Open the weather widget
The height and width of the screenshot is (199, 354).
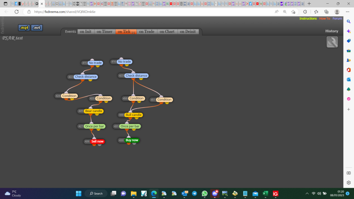13,193
